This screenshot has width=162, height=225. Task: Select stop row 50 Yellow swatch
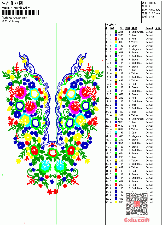[x=116, y=202]
